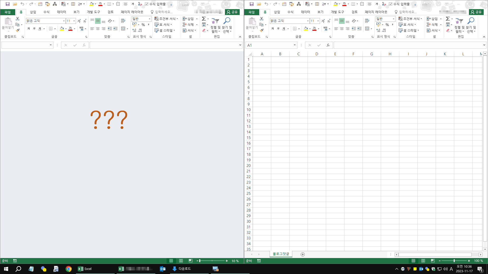Click the 공유 share button in right window

click(x=476, y=12)
